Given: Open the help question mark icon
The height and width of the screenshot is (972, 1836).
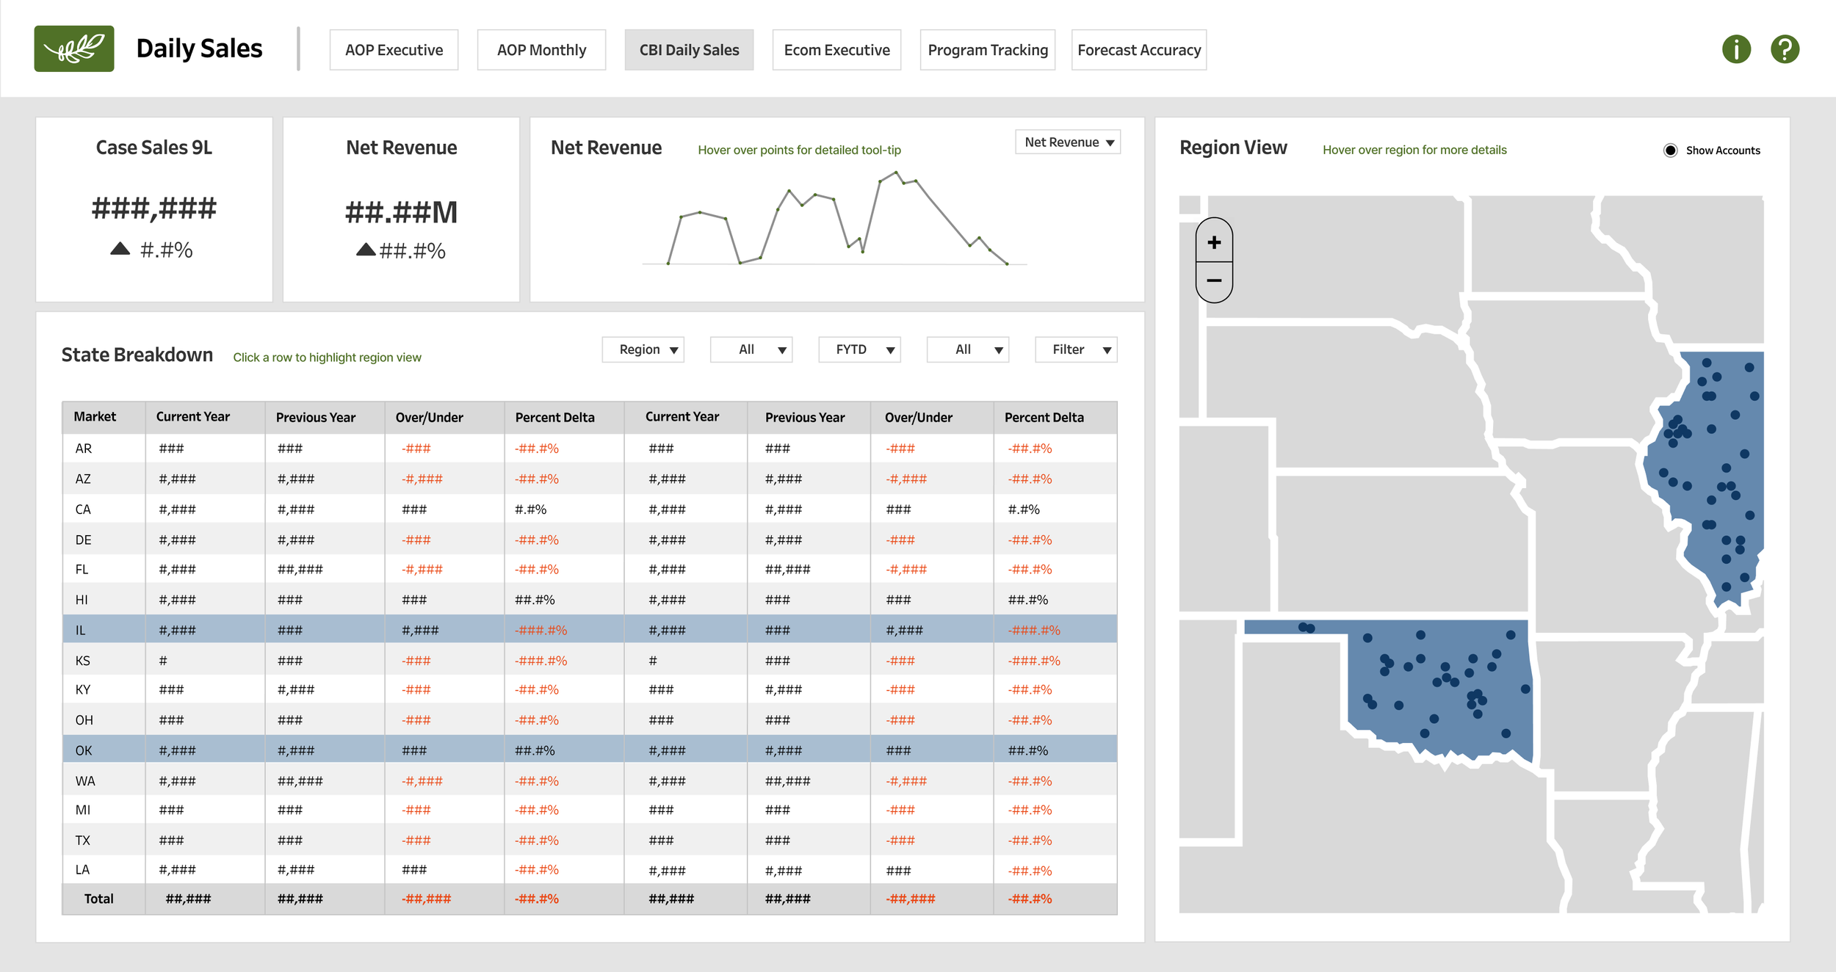Looking at the screenshot, I should point(1785,49).
